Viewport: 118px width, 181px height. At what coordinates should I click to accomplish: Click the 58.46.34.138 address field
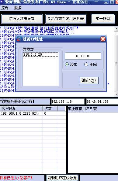click(x=102, y=102)
